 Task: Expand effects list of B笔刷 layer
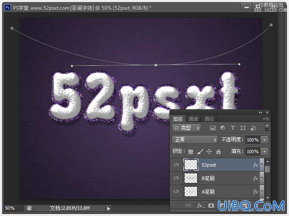pyautogui.click(x=262, y=178)
